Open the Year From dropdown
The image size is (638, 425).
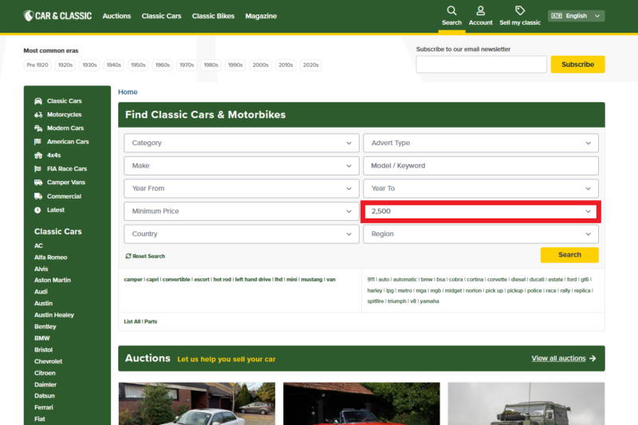click(x=242, y=188)
